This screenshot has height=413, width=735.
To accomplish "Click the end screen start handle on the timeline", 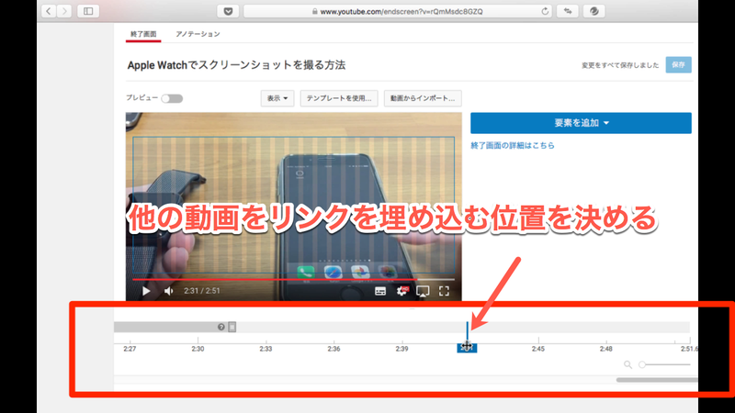I will point(232,327).
